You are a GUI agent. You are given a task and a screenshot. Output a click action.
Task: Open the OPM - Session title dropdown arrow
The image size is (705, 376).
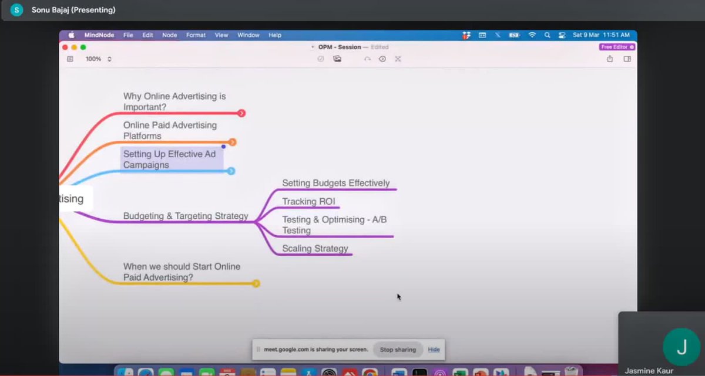tap(313, 47)
